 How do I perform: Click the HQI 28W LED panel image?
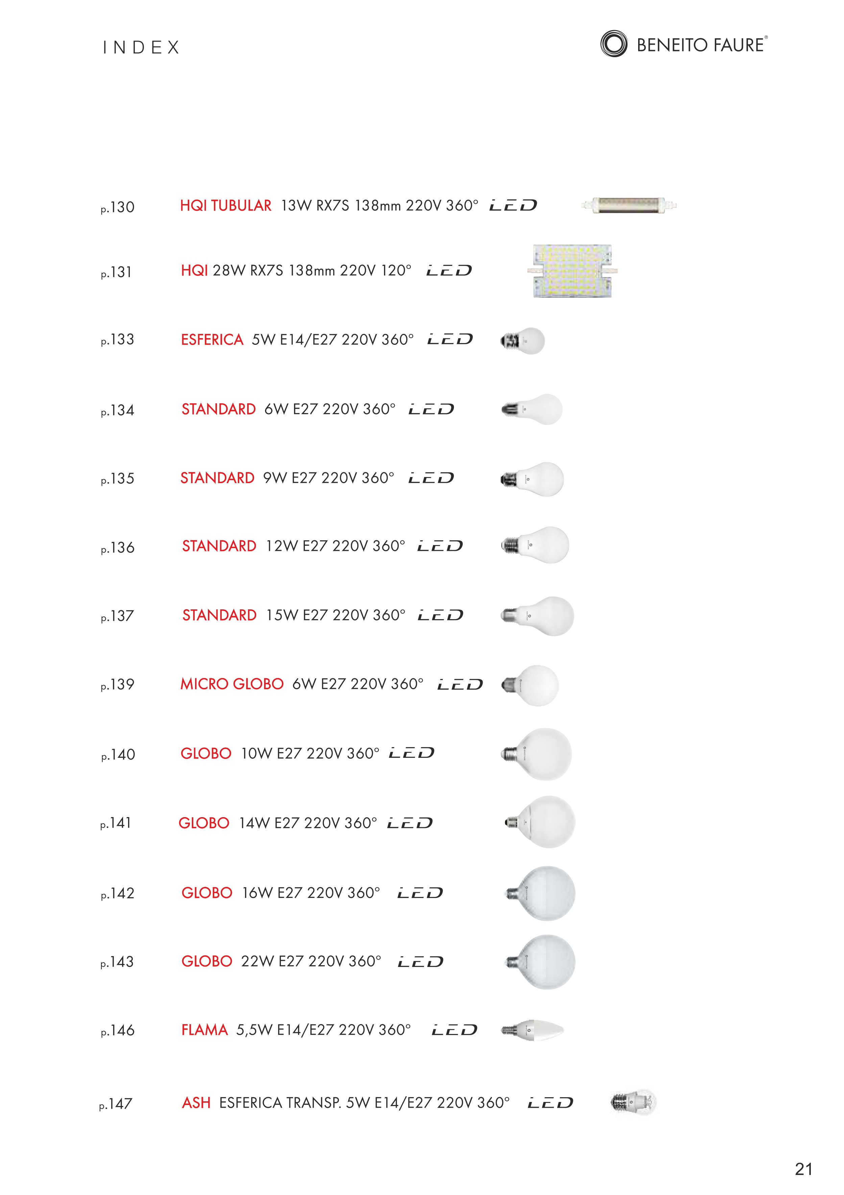click(573, 271)
